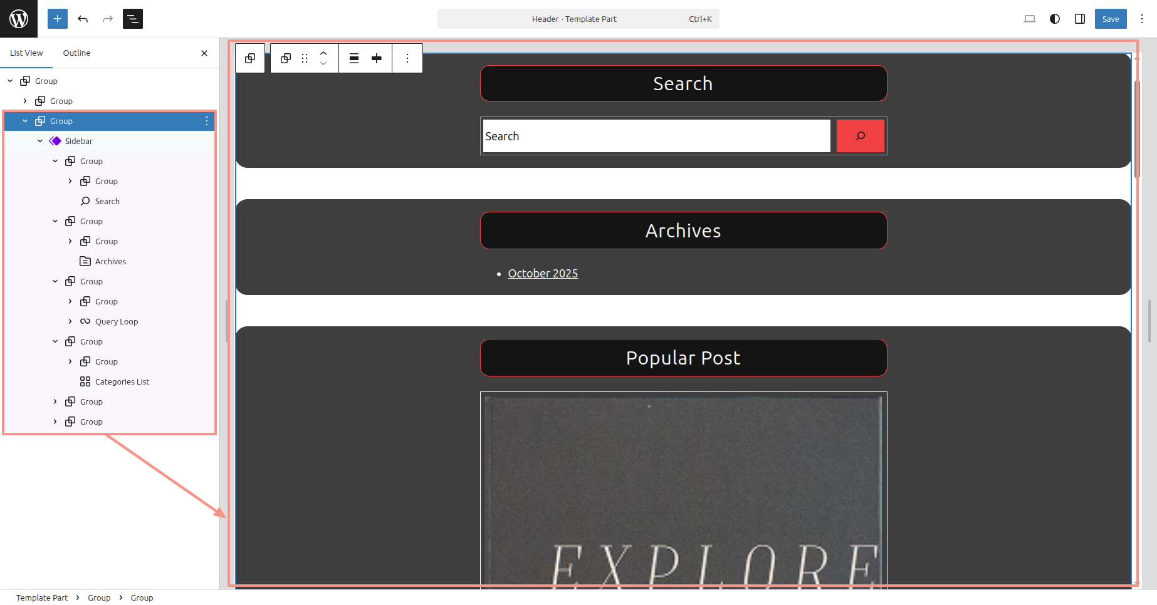The image size is (1157, 605).
Task: Click the Undo arrow icon
Action: tap(83, 19)
